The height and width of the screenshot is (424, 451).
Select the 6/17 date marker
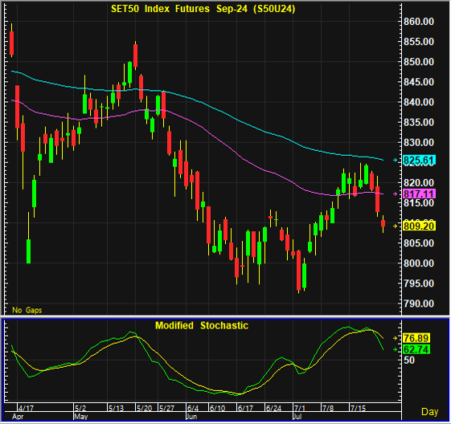pos(245,408)
